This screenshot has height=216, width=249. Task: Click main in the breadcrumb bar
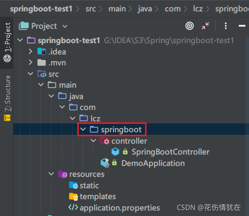coord(117,9)
